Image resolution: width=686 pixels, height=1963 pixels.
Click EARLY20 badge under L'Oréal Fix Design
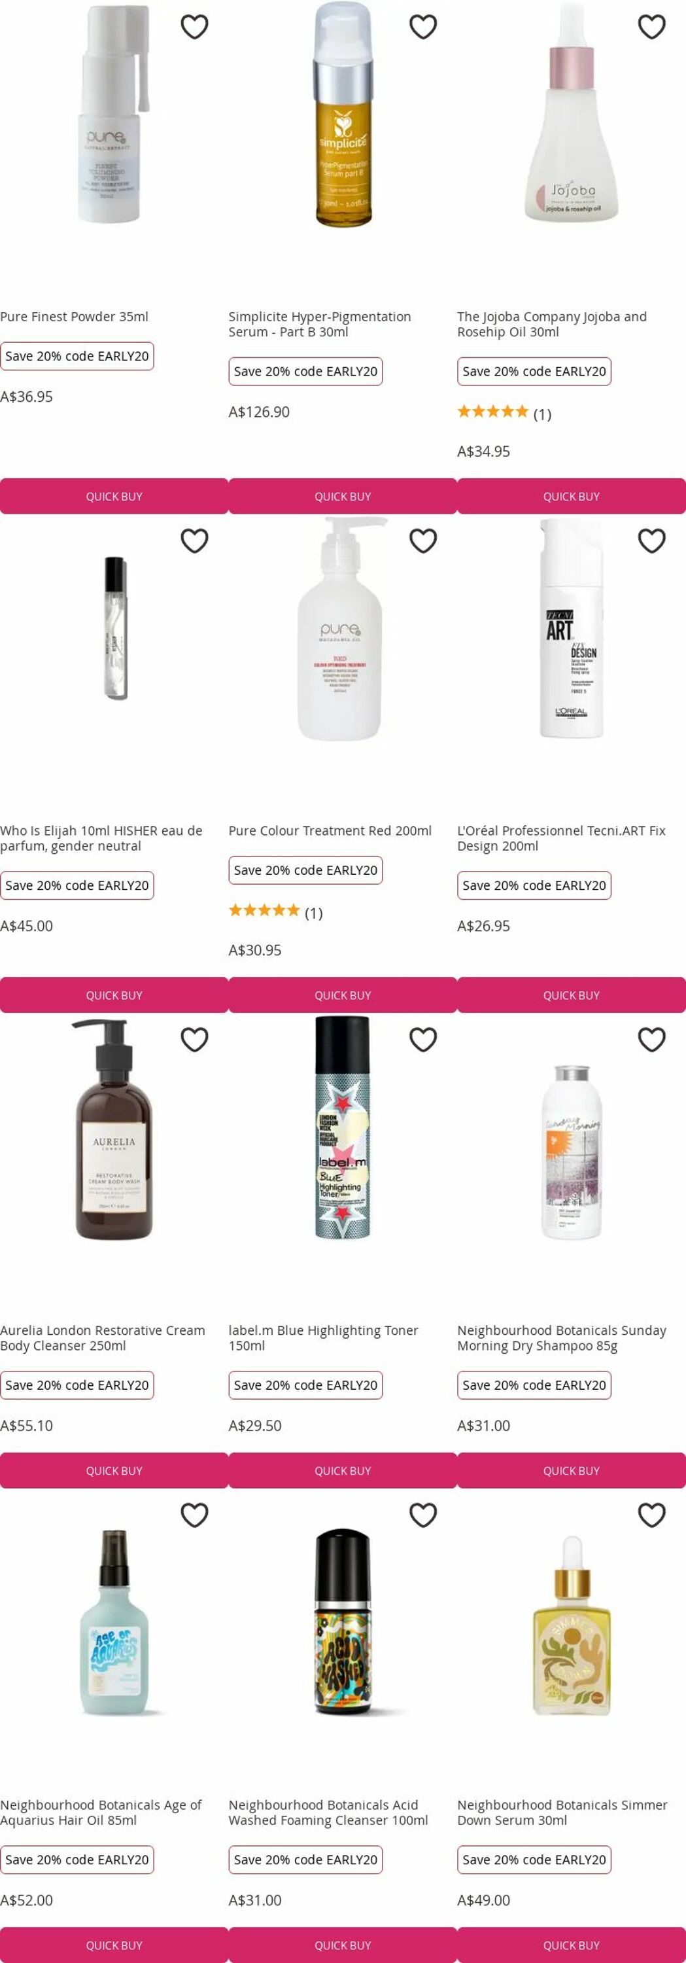(x=534, y=885)
